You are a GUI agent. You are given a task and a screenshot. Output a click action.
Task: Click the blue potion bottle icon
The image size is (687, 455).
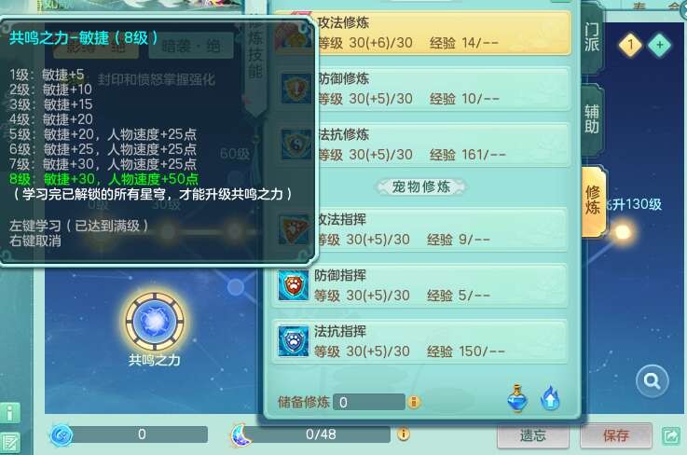[x=517, y=398]
